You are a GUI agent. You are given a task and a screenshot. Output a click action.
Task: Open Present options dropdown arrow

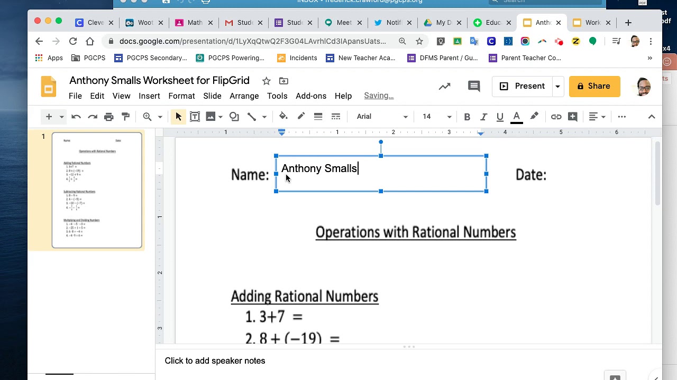tap(557, 86)
